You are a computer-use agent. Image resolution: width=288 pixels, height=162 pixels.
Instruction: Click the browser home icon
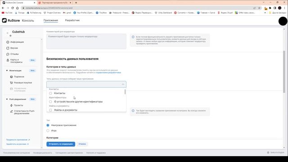pyautogui.click(x=18, y=8)
